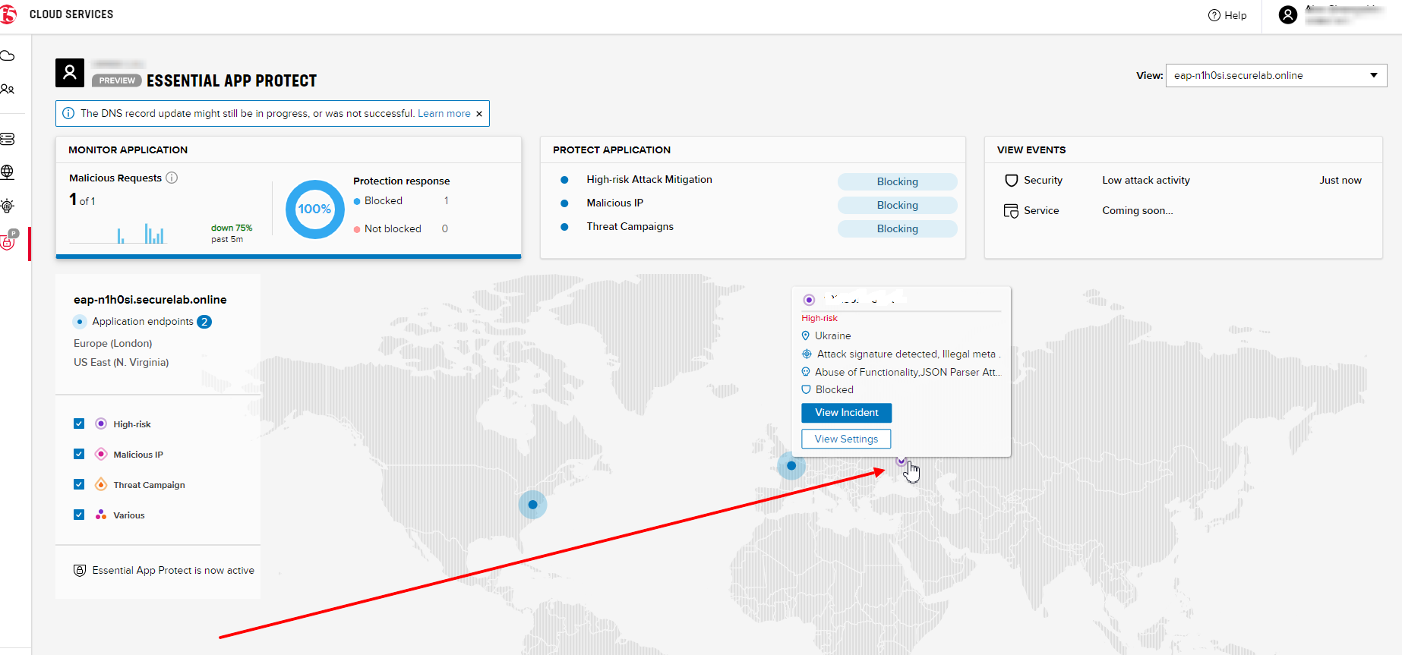Toggle the Malicious IP checkbox

pos(79,454)
